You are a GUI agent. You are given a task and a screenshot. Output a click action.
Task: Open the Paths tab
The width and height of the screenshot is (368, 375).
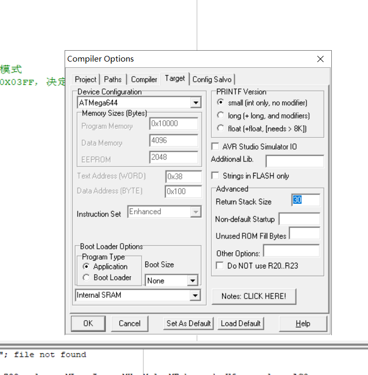(x=113, y=80)
